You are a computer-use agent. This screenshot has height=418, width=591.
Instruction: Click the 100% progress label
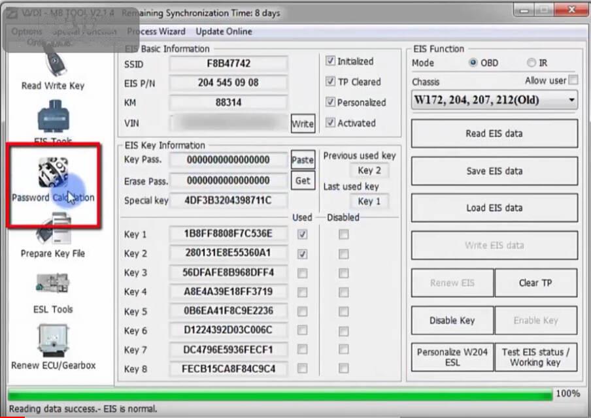point(568,394)
